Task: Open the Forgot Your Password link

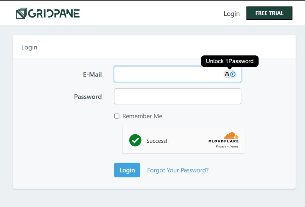Action: coord(178,170)
